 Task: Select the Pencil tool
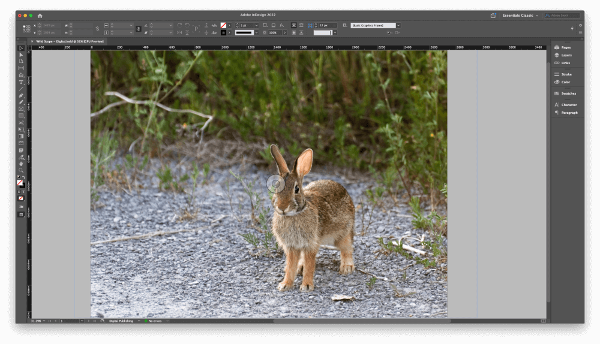(x=21, y=102)
